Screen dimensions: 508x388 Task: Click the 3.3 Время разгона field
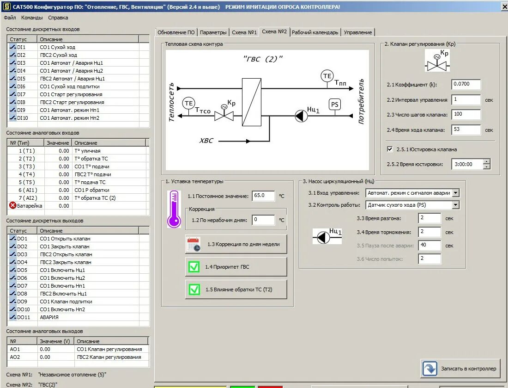pos(429,218)
